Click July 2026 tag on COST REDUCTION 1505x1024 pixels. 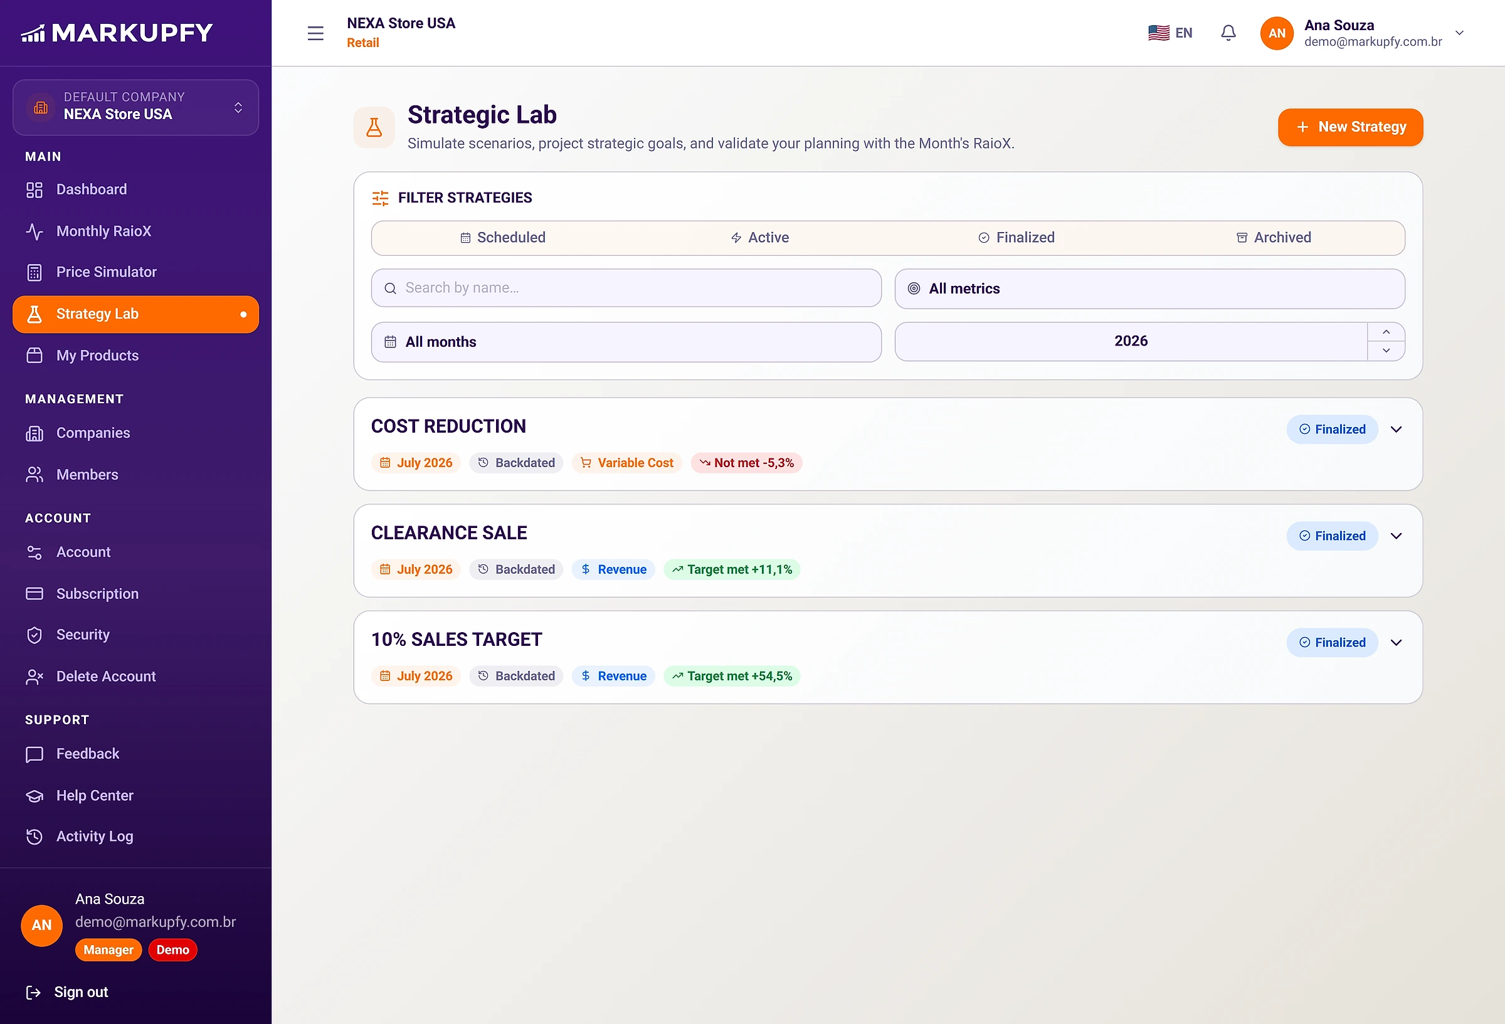click(x=416, y=463)
